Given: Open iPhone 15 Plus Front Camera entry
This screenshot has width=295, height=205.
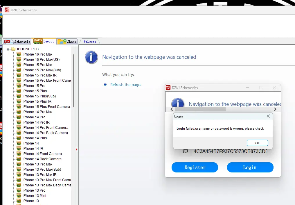Looking at the screenshot, I should click(x=46, y=107).
